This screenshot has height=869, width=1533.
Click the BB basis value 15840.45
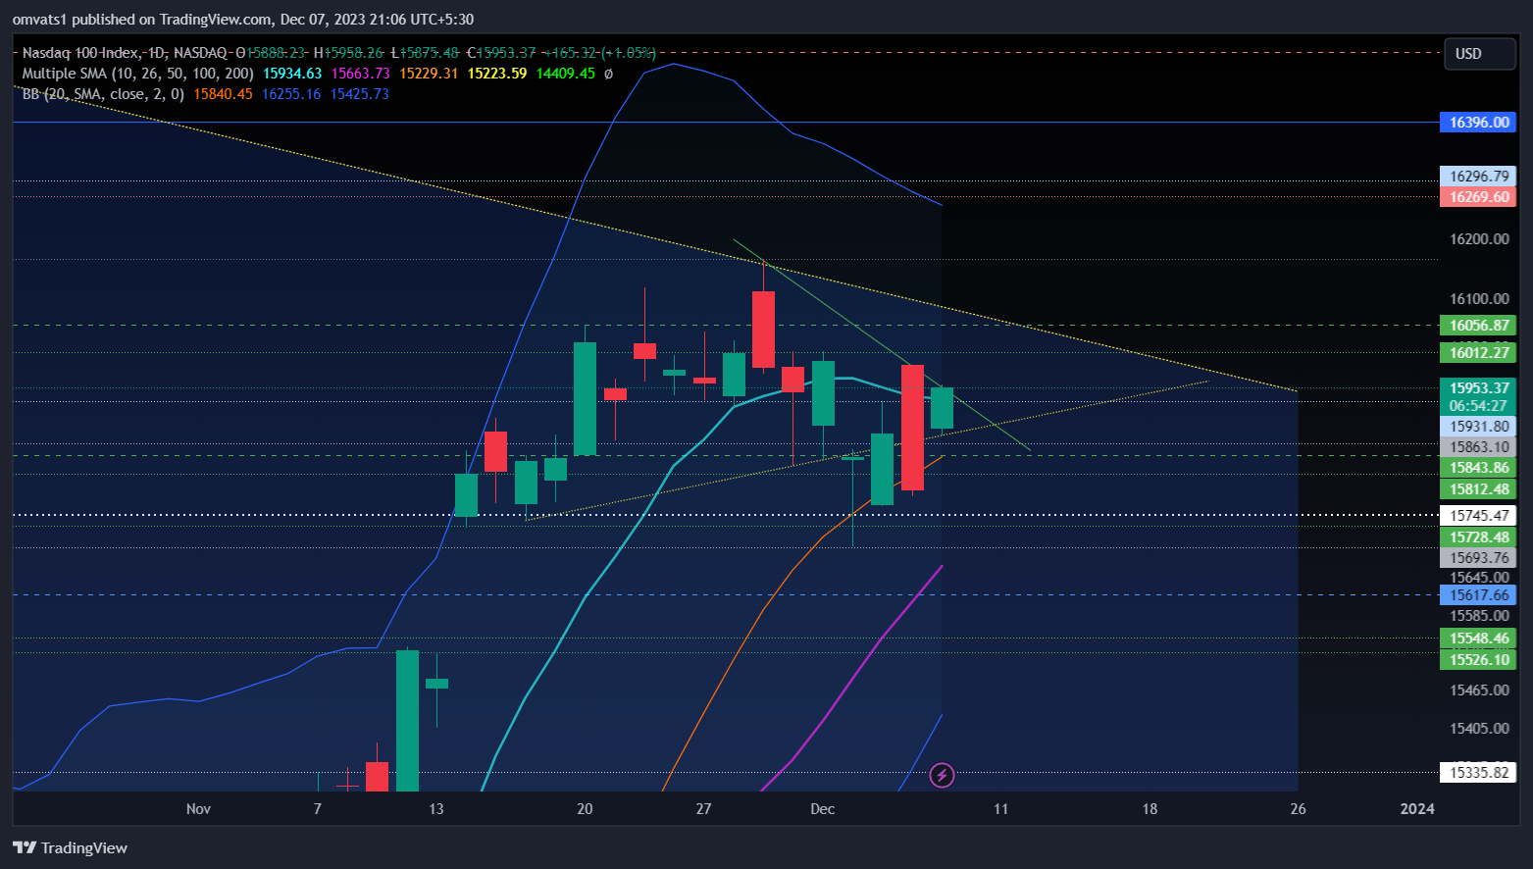223,94
